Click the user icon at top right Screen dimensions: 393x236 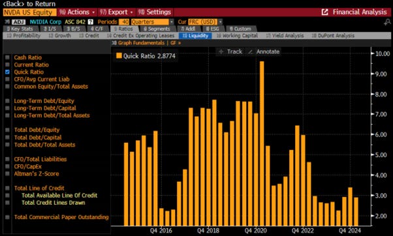coord(387,23)
